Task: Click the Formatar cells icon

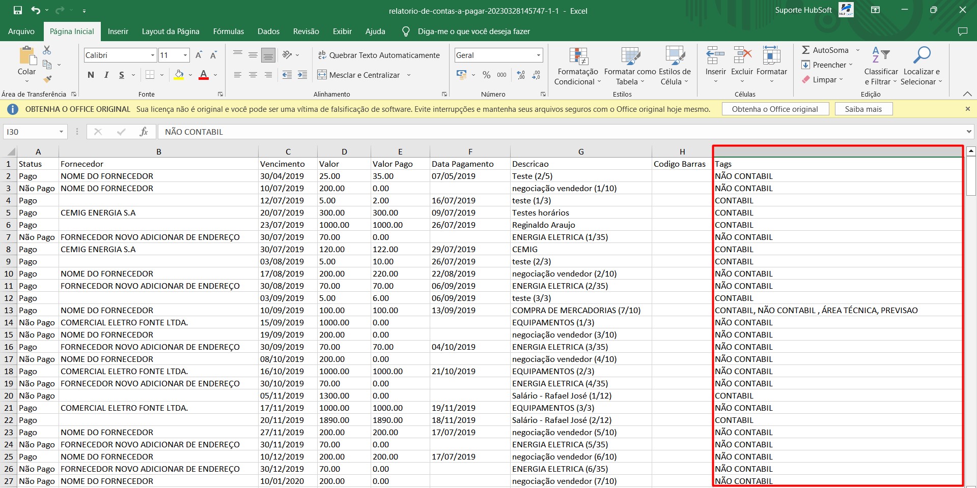Action: click(x=772, y=55)
